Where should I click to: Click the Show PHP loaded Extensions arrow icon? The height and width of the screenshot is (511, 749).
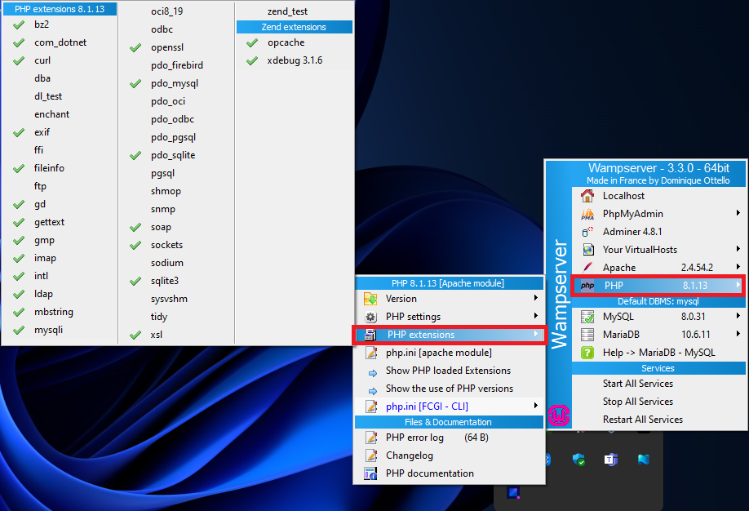coord(373,373)
